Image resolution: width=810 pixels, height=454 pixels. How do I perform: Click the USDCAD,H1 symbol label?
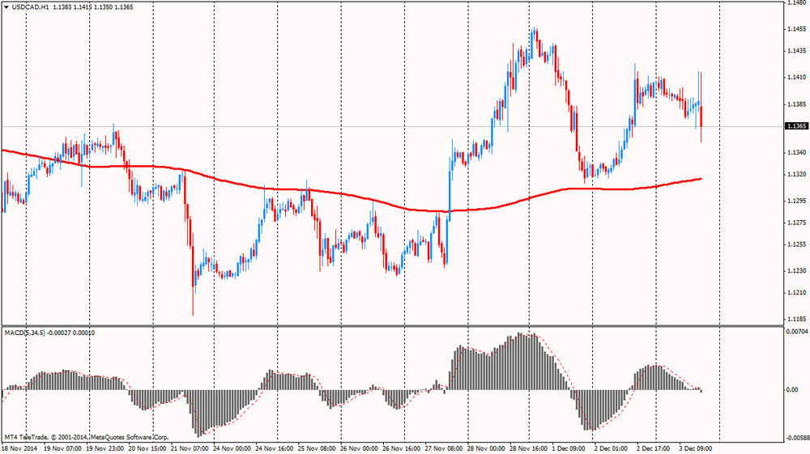[30, 7]
